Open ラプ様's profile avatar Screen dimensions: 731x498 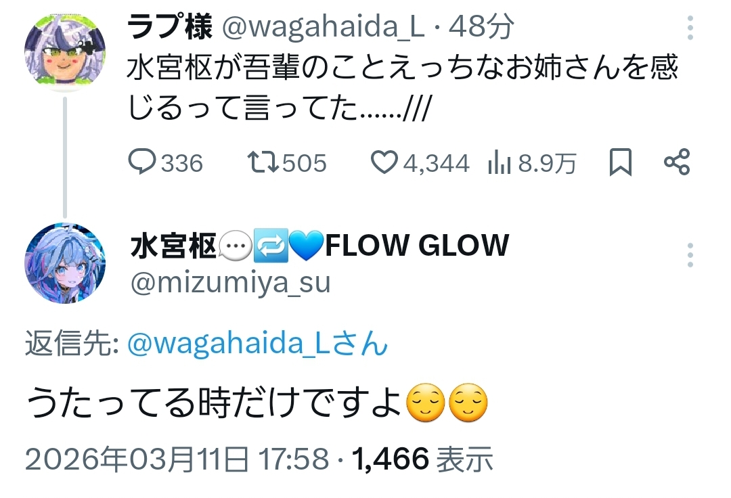click(x=65, y=51)
